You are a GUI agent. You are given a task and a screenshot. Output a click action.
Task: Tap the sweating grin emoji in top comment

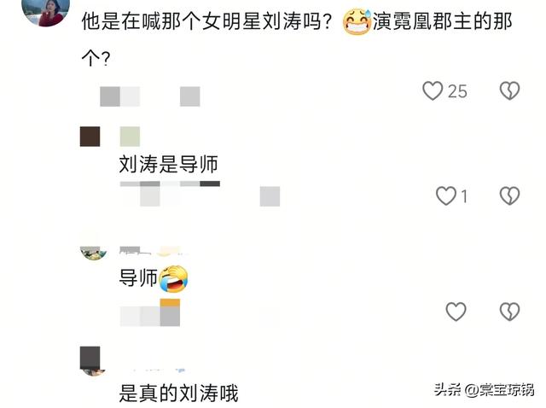[x=357, y=22]
